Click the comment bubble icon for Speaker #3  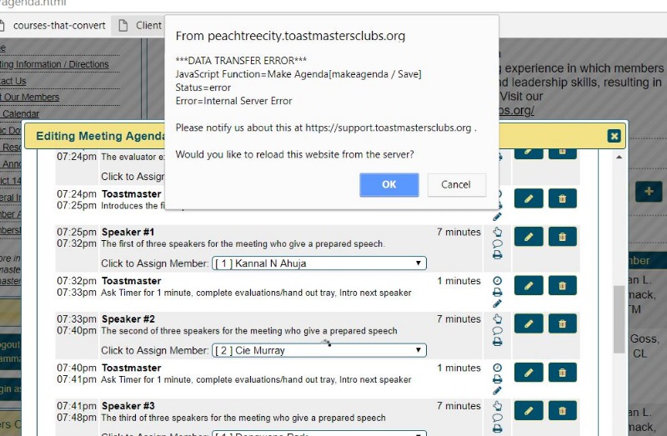[x=497, y=418]
